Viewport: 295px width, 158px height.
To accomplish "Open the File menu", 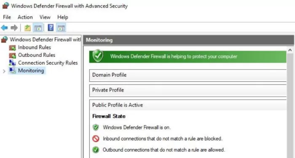I will pyautogui.click(x=7, y=17).
